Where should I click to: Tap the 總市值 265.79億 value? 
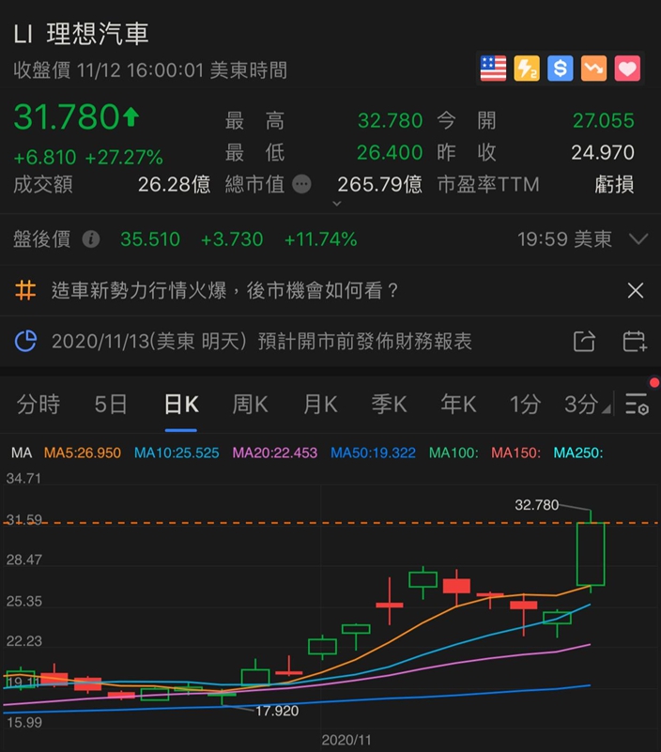[379, 184]
